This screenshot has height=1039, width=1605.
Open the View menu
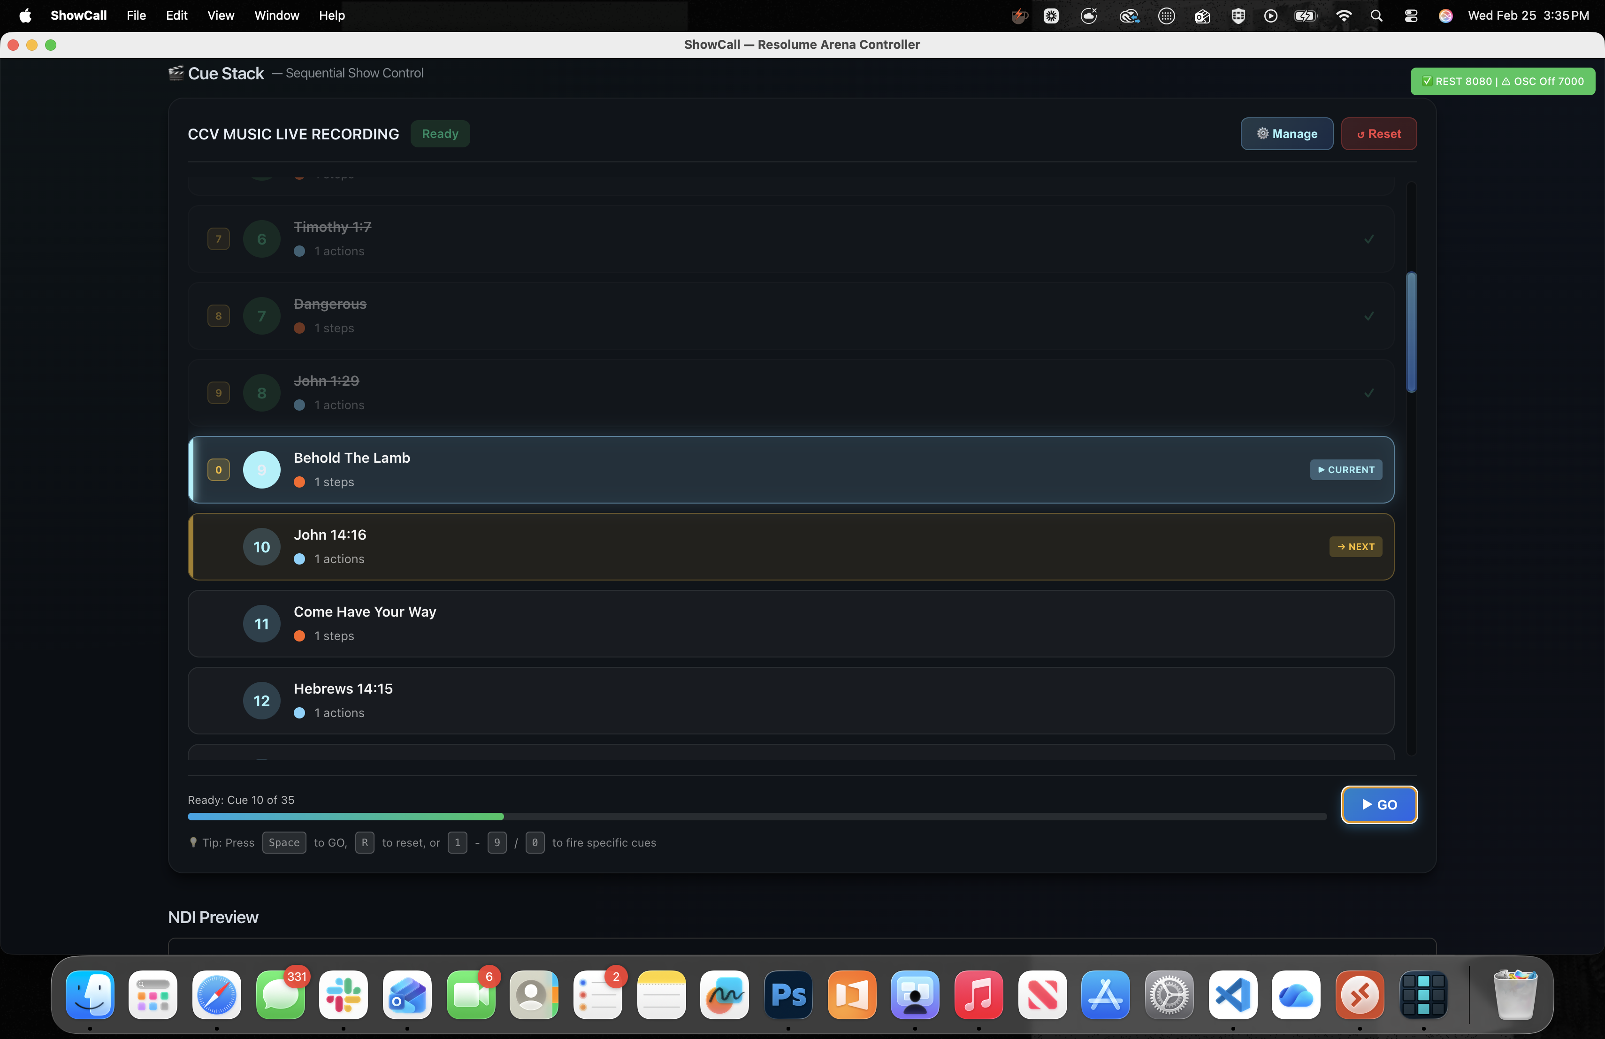220,15
